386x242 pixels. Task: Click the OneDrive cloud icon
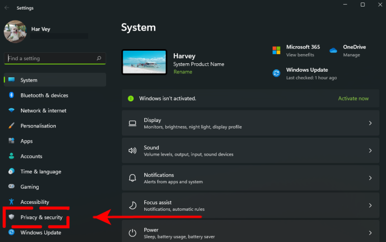click(x=333, y=50)
